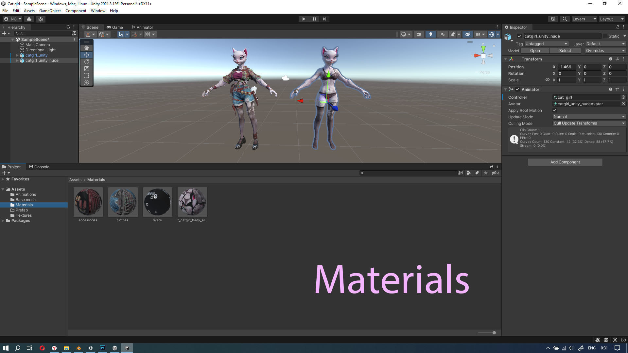Viewport: 628px width, 353px height.
Task: Click the Add Component button
Action: click(x=565, y=162)
